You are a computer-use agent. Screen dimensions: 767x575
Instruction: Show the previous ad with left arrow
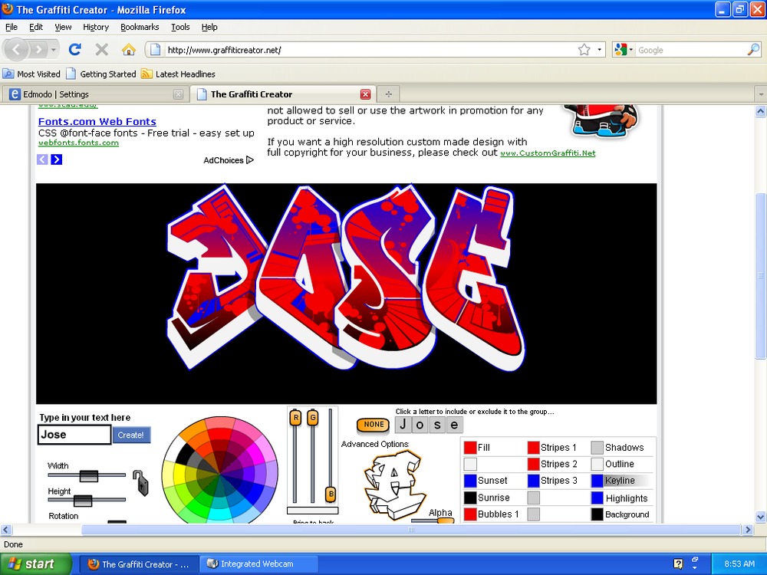(42, 159)
